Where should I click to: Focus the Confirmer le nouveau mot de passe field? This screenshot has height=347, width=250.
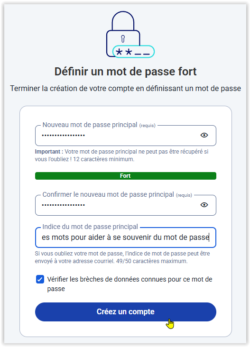point(126,205)
